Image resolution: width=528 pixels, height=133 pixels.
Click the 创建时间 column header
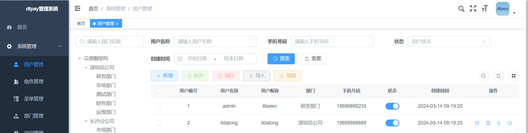point(440,91)
